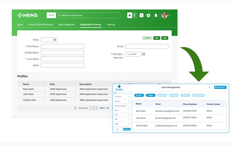The height and width of the screenshot is (146, 234).
Task: Expand the Email filter dropdown
Action: (x=122, y=110)
